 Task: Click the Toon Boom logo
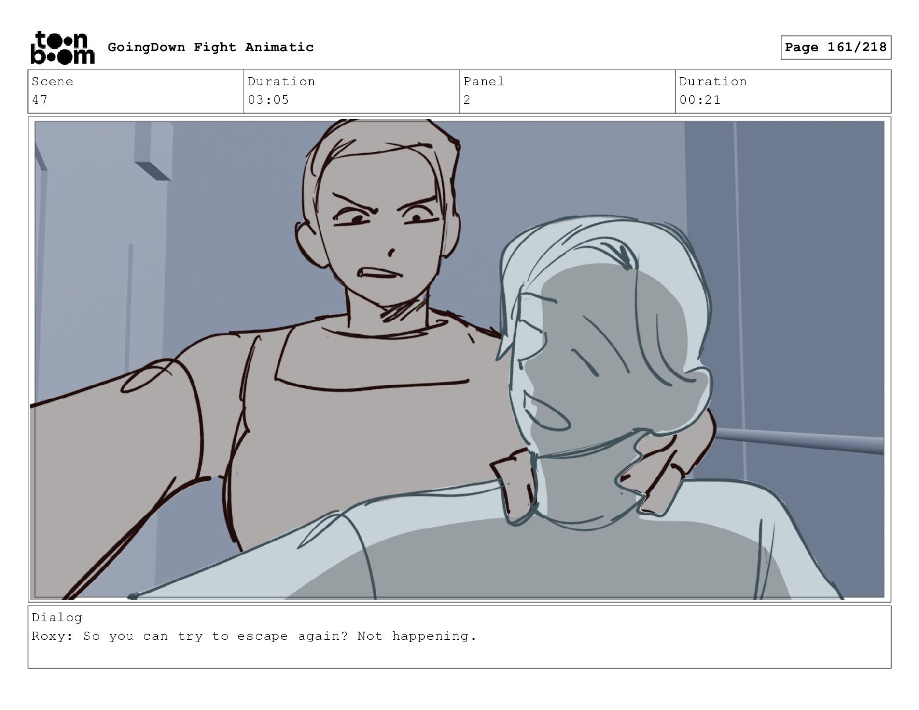tap(62, 47)
